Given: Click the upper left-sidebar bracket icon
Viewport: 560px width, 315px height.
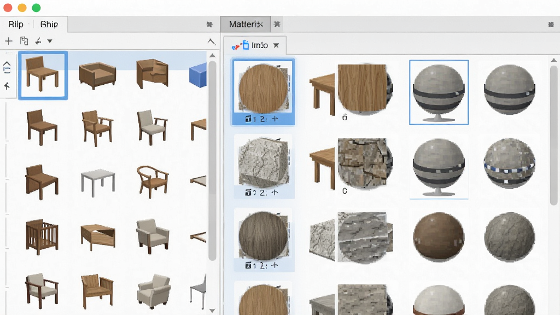Looking at the screenshot, I should 7,67.
